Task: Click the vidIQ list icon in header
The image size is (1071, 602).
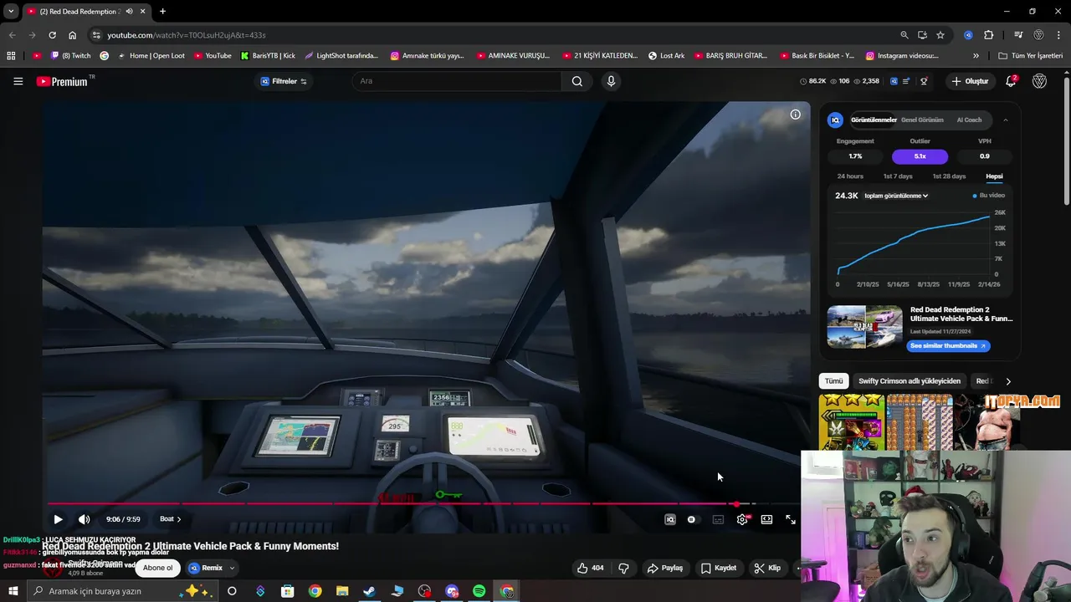Action: pyautogui.click(x=908, y=81)
